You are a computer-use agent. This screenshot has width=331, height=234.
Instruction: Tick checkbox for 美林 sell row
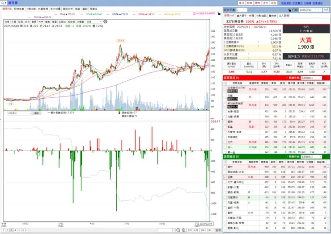click(225, 167)
